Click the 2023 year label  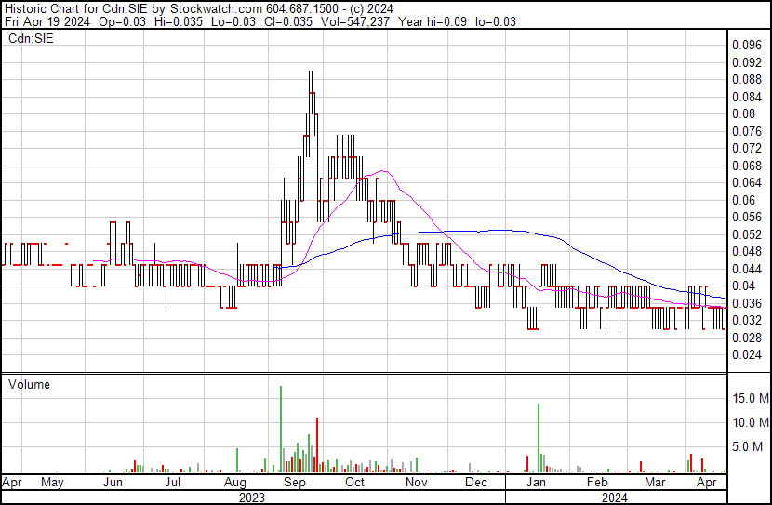pyautogui.click(x=252, y=498)
